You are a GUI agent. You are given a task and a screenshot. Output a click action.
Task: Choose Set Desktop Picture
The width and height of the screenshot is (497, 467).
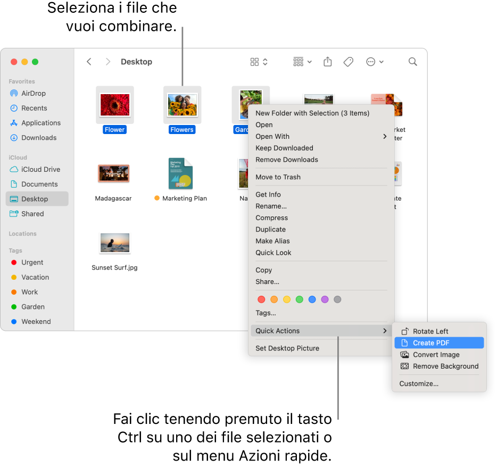[321, 348]
